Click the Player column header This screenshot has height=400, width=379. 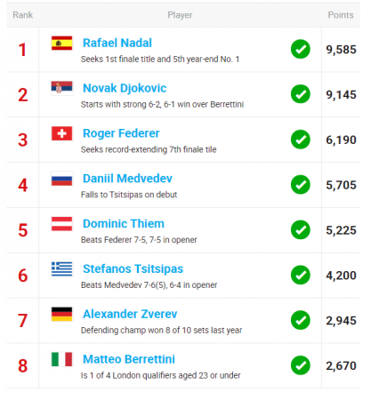coord(180,15)
